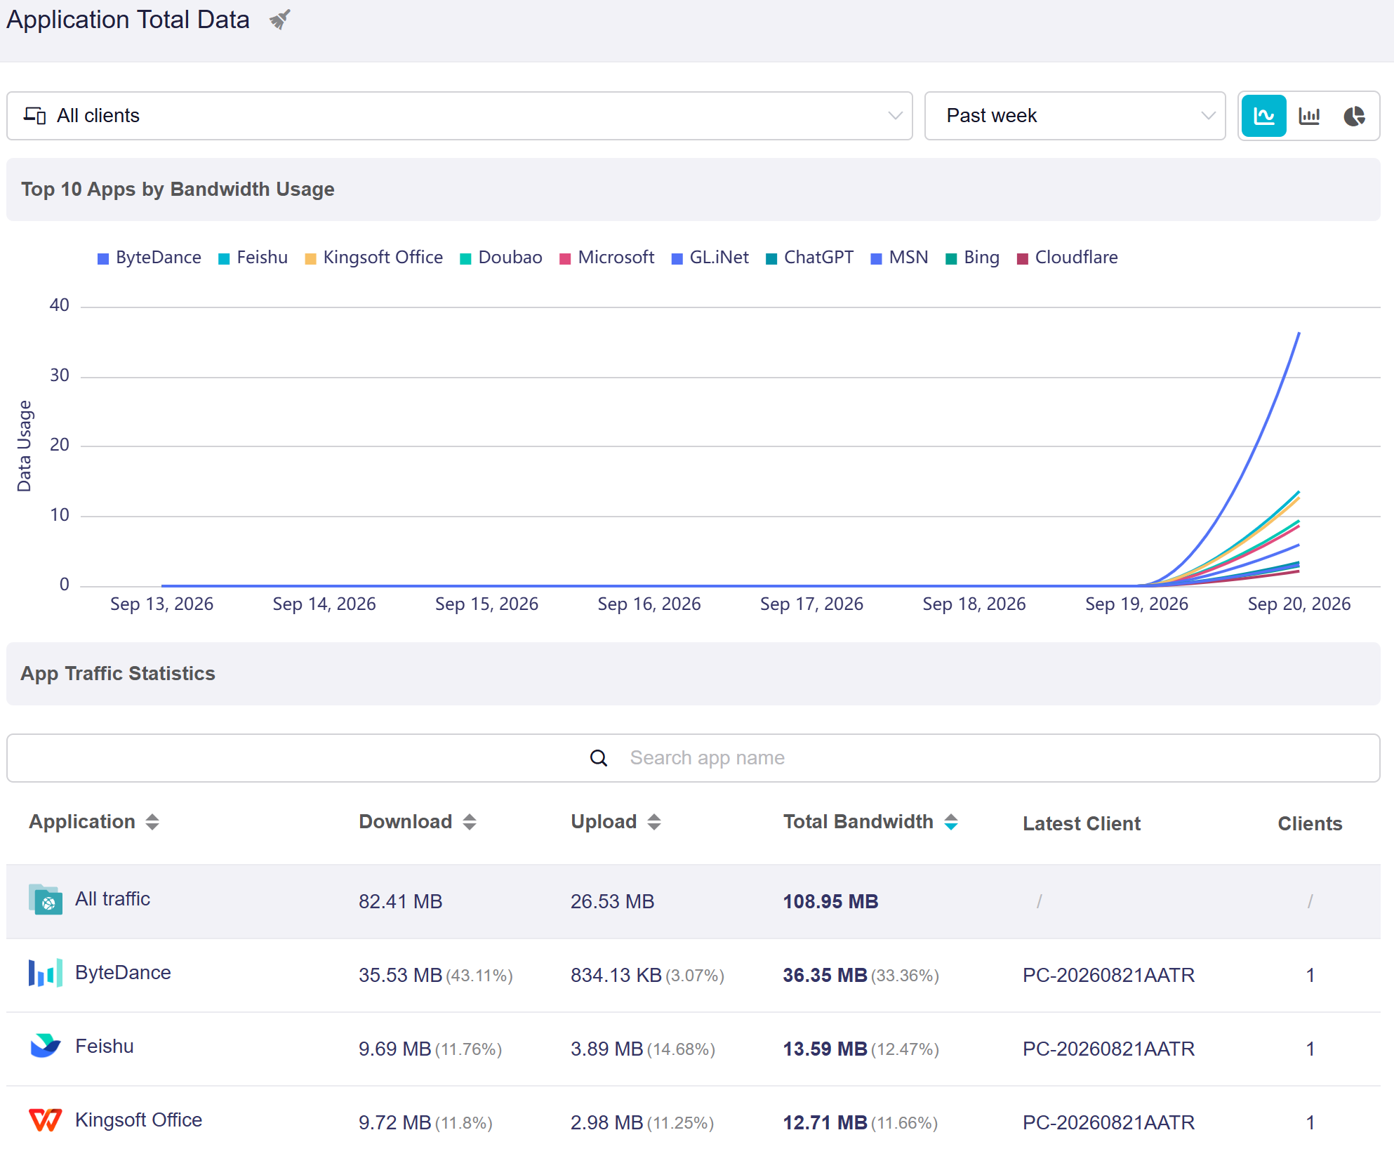The width and height of the screenshot is (1394, 1149).
Task: Click the Sep 19, 2026 axis label
Action: (x=1137, y=604)
